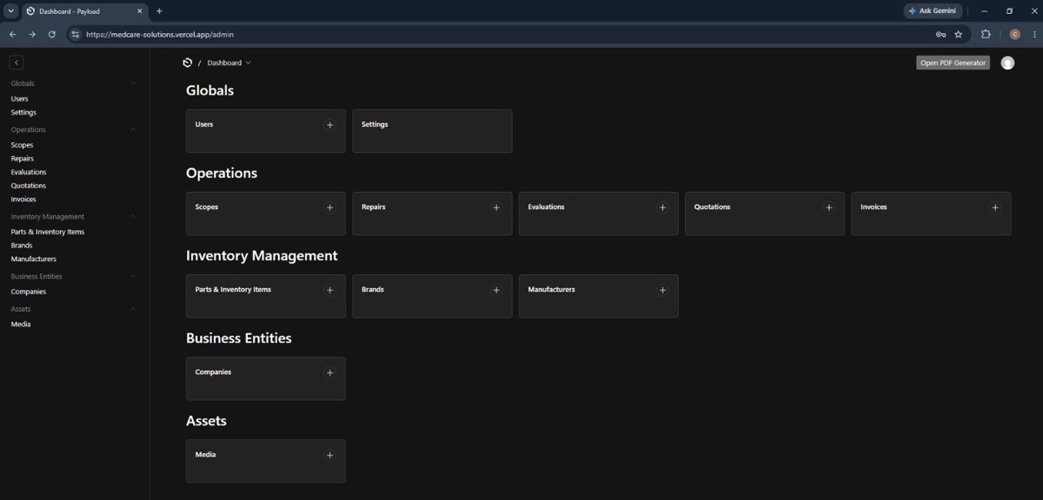This screenshot has width=1043, height=500.
Task: Open the Media card title
Action: pos(205,455)
